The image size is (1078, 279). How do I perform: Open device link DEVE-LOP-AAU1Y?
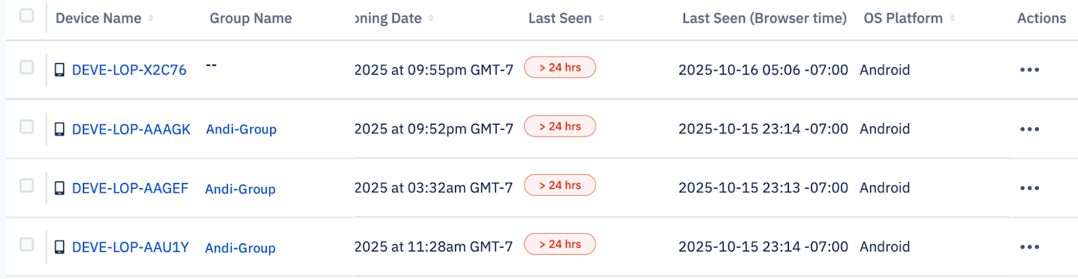click(130, 247)
